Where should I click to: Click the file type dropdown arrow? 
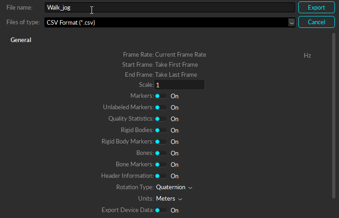pos(291,22)
